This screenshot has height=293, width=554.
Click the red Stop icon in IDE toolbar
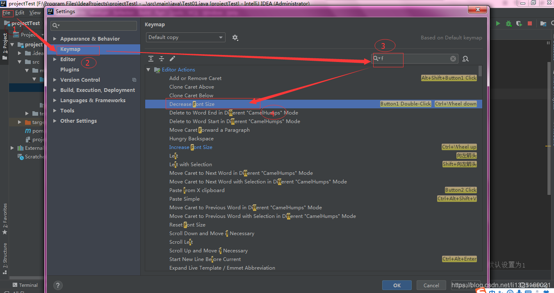pos(530,24)
